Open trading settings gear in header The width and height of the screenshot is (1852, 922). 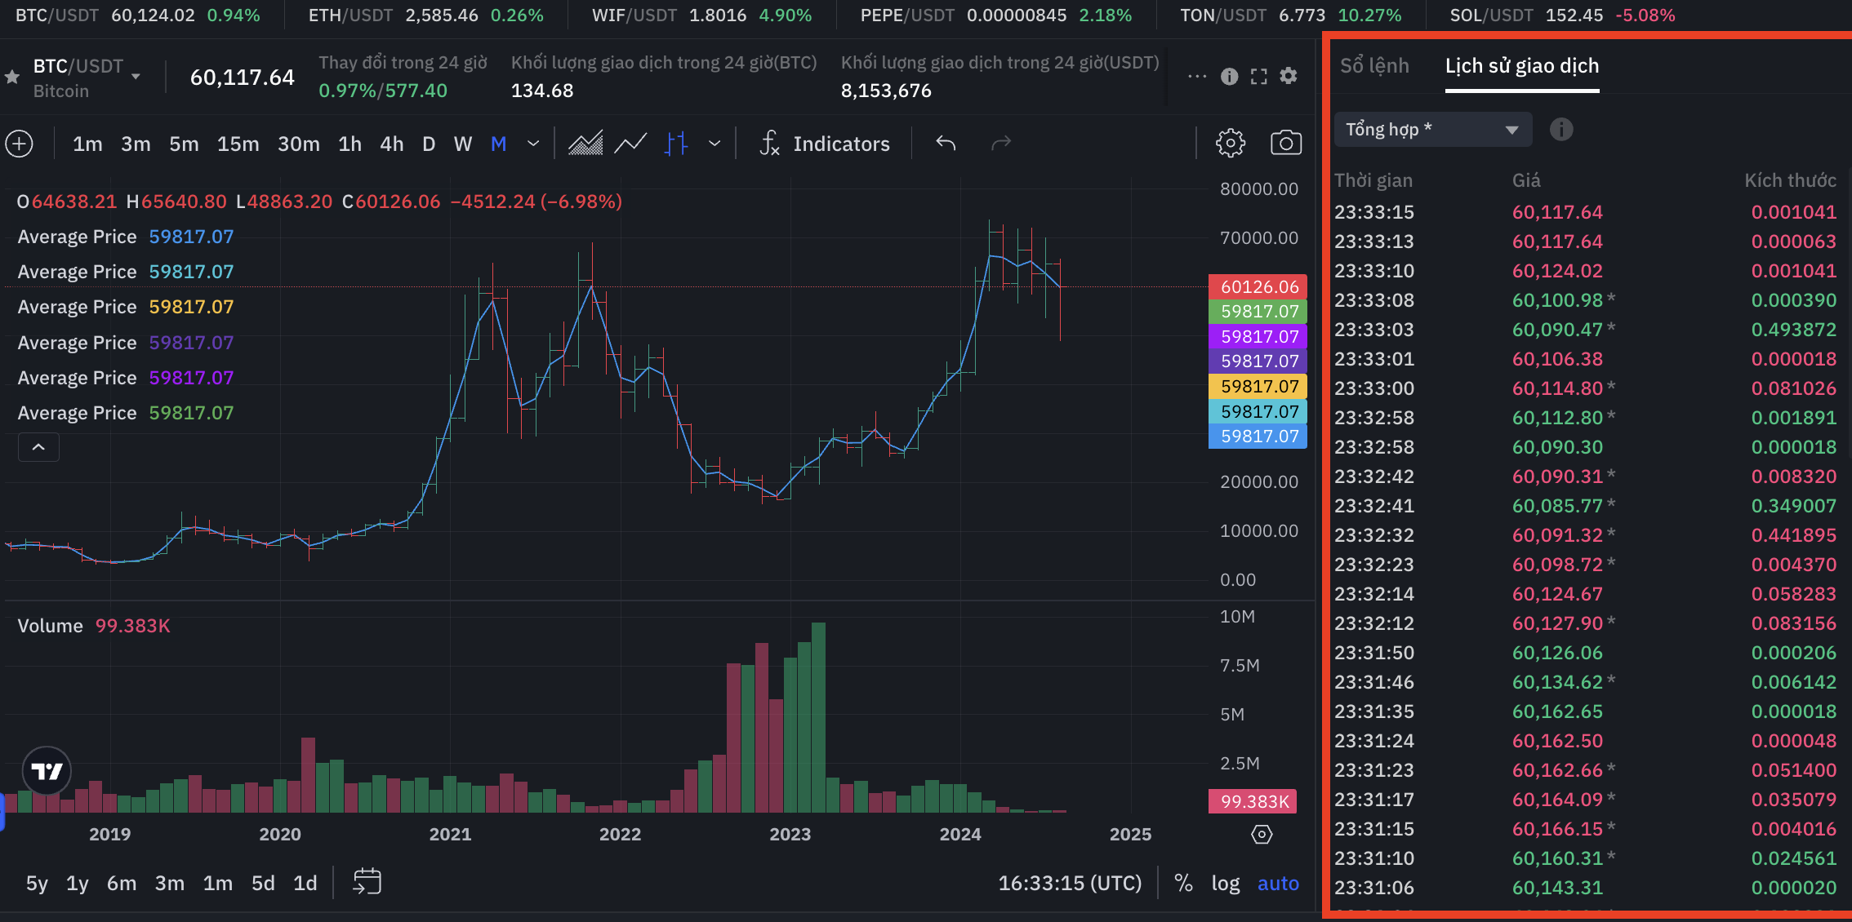[1289, 76]
